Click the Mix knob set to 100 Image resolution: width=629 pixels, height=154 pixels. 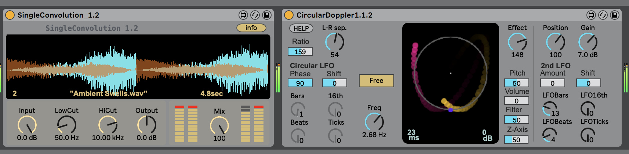[219, 126]
